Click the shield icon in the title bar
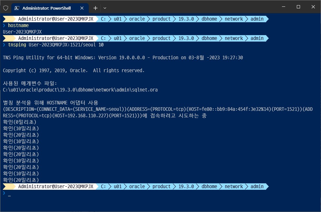 (6, 8)
